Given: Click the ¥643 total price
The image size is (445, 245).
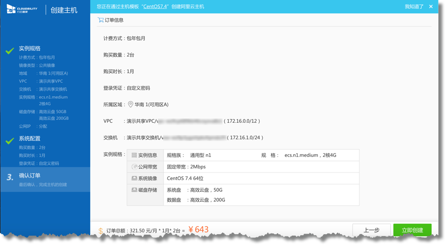Looking at the screenshot, I should (198, 229).
